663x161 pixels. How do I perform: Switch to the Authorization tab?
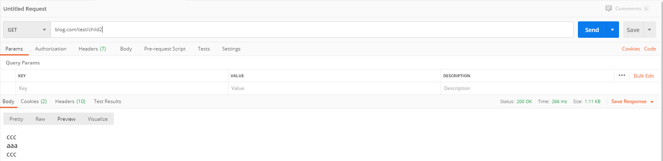click(x=51, y=48)
